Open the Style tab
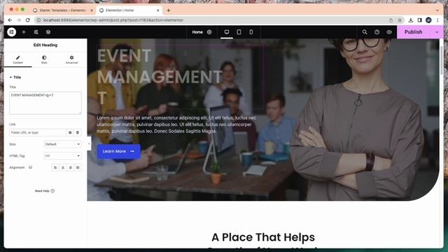448x252 pixels. (x=44, y=59)
